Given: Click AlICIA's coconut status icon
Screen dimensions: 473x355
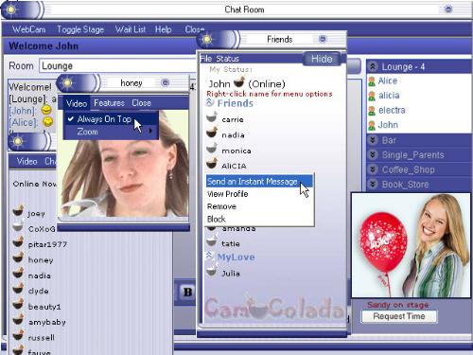Looking at the screenshot, I should 212,164.
